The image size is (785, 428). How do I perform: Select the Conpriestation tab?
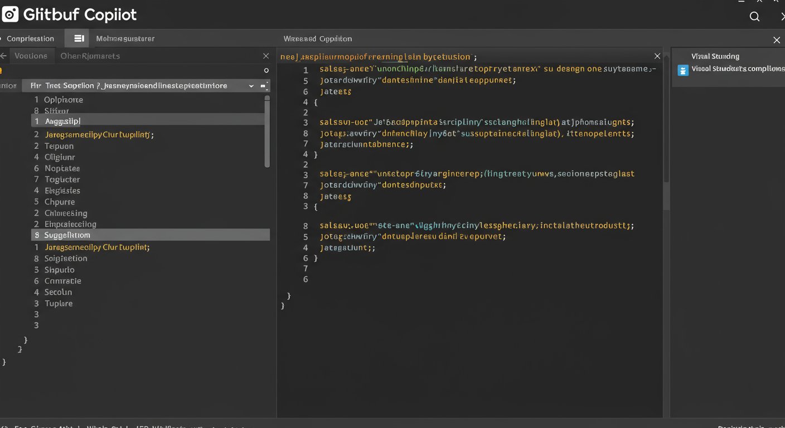(x=30, y=38)
